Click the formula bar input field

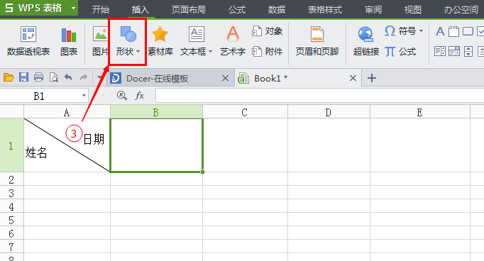320,96
